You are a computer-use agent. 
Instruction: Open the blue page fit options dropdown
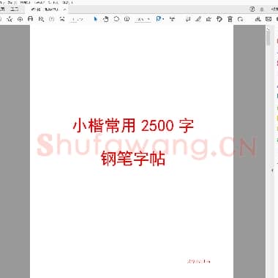(x=160, y=19)
